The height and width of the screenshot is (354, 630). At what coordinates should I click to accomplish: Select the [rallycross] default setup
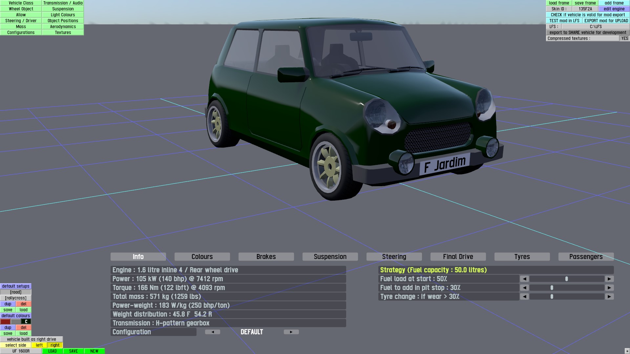16,298
